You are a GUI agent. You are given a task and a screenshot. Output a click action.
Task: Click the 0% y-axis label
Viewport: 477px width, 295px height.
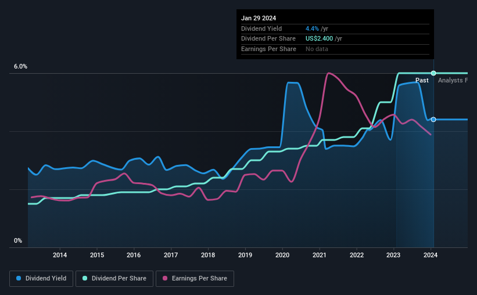point(18,240)
